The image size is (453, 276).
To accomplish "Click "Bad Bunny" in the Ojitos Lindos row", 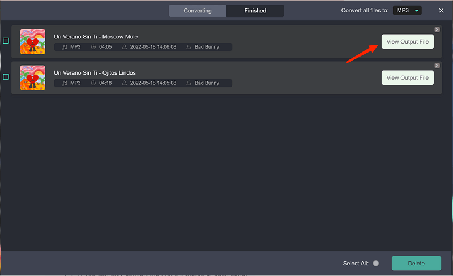I will pyautogui.click(x=207, y=83).
